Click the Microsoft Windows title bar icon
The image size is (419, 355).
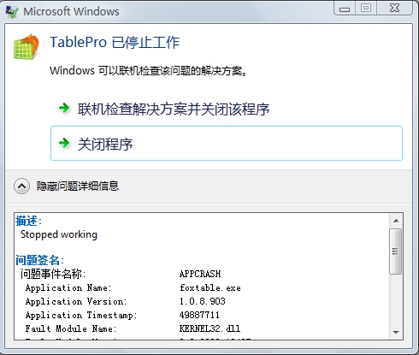click(12, 11)
